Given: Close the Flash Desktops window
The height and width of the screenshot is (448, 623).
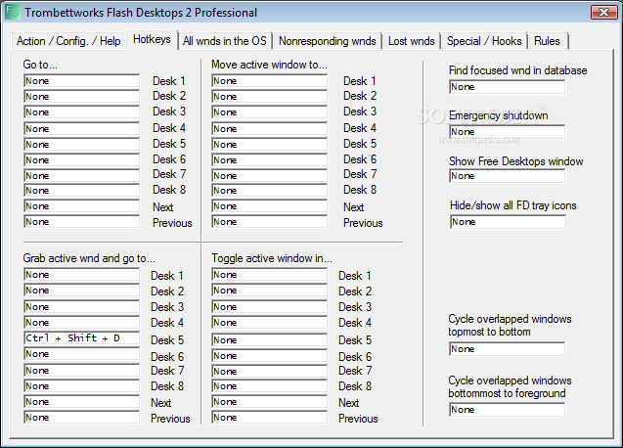Looking at the screenshot, I should (603, 12).
